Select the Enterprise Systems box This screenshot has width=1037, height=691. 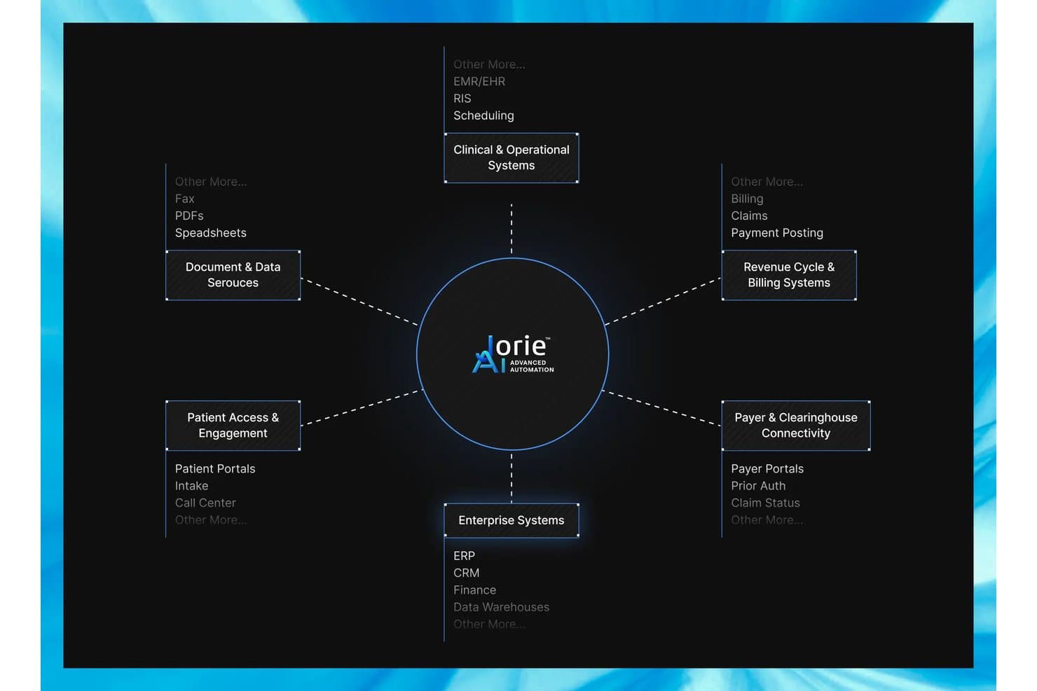(x=511, y=520)
